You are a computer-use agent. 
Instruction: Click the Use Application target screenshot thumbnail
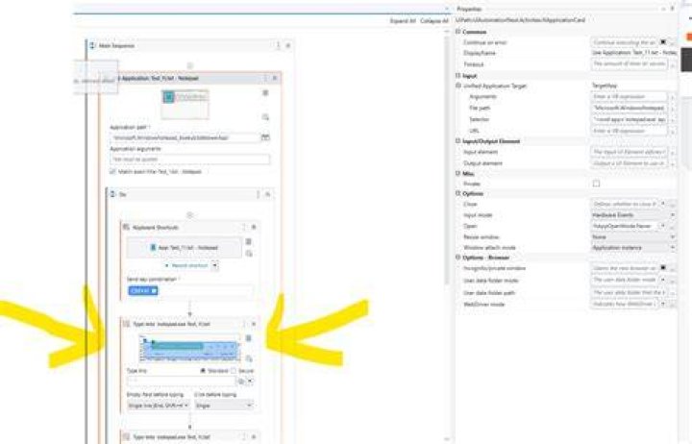185,104
